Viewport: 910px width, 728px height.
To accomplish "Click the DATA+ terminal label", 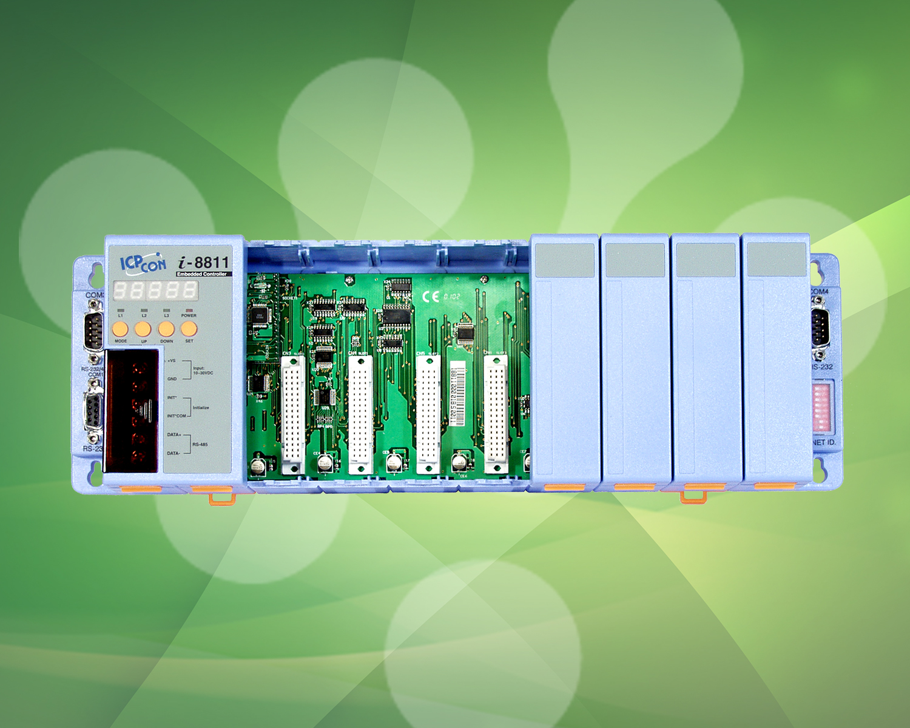I will click(x=174, y=435).
